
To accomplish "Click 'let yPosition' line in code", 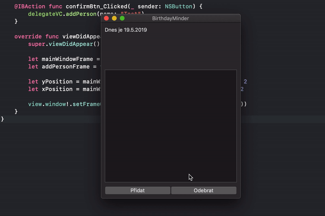I will pyautogui.click(x=64, y=81).
